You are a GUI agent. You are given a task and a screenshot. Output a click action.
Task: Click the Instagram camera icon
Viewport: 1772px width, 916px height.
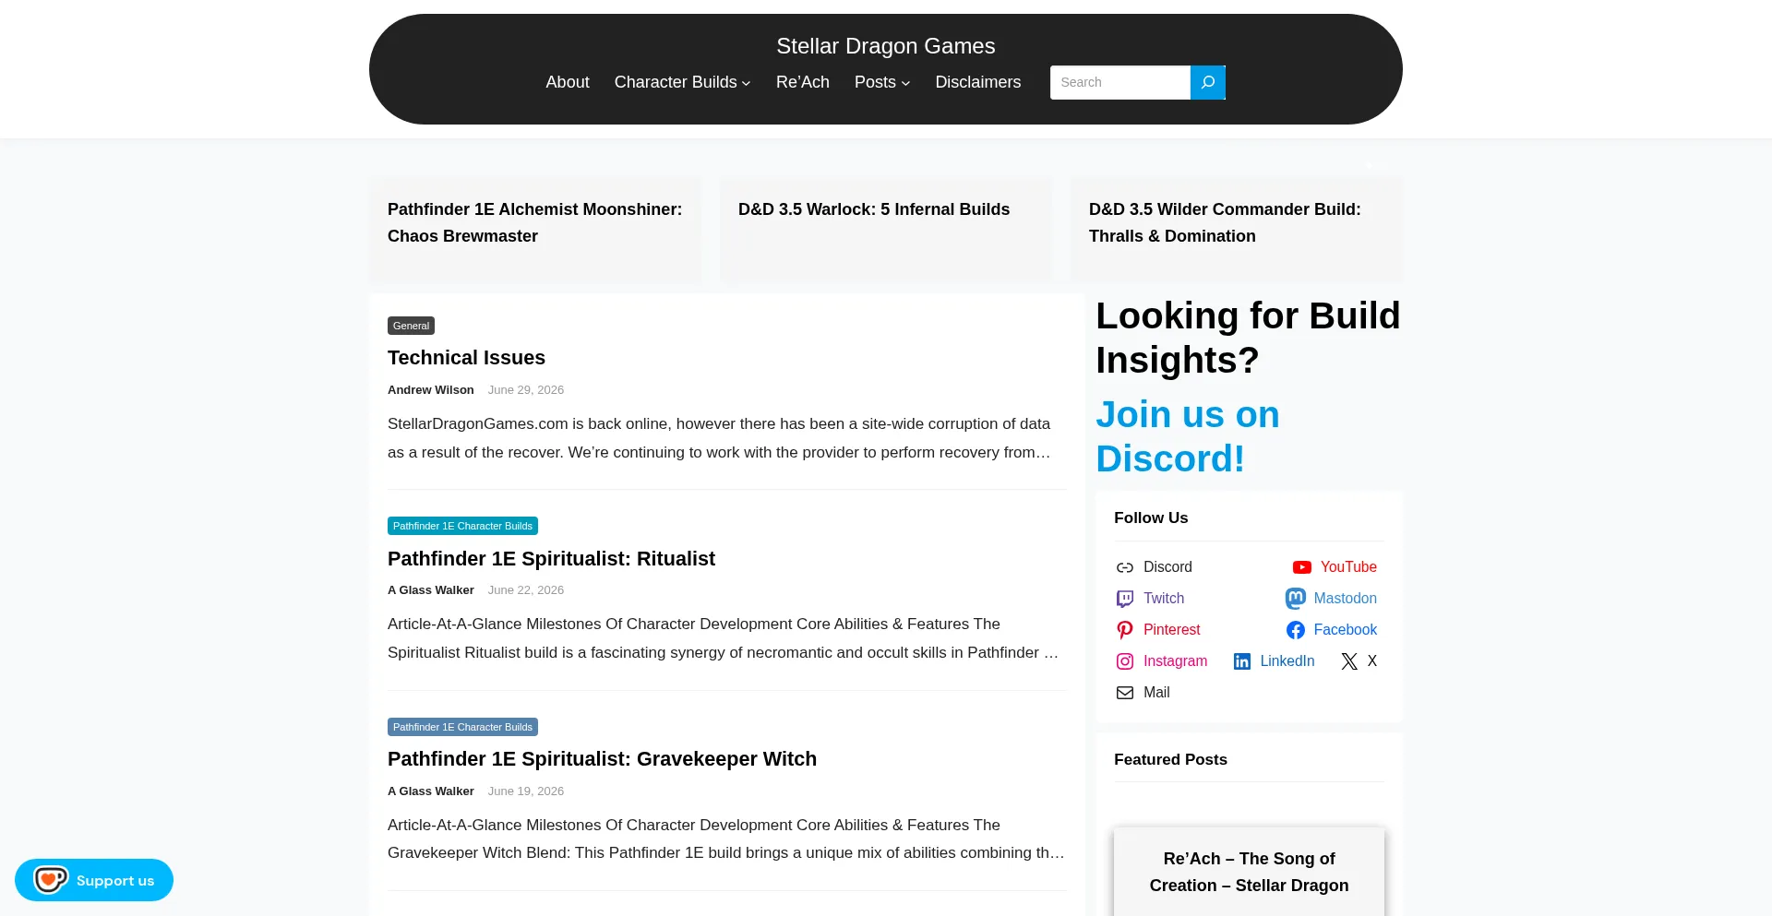coord(1124,661)
